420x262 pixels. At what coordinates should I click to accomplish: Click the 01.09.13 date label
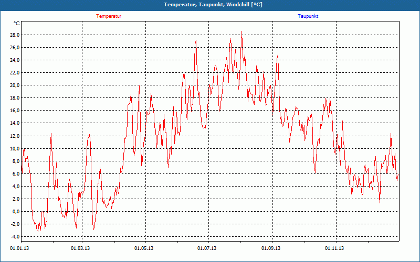(x=271, y=248)
